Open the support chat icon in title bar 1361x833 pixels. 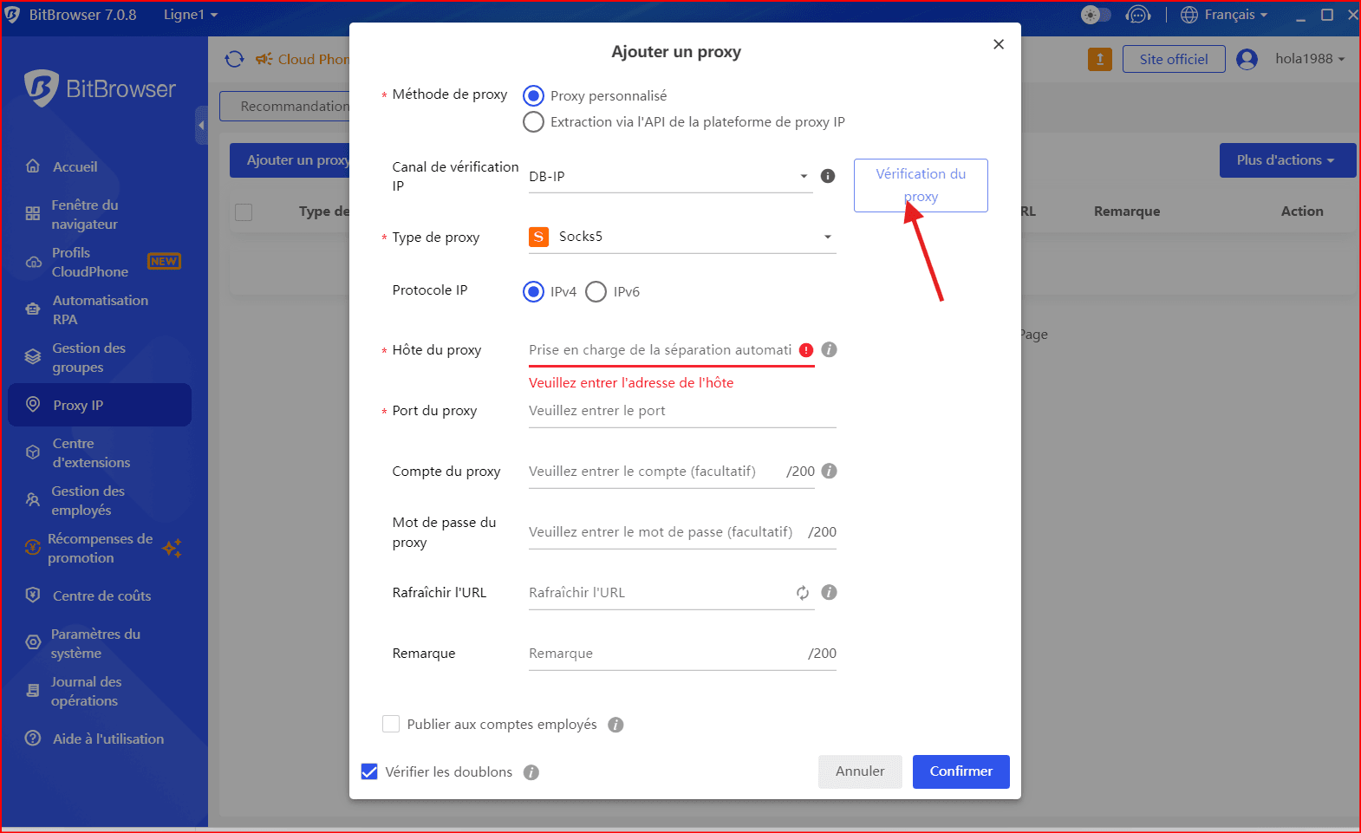(1137, 15)
